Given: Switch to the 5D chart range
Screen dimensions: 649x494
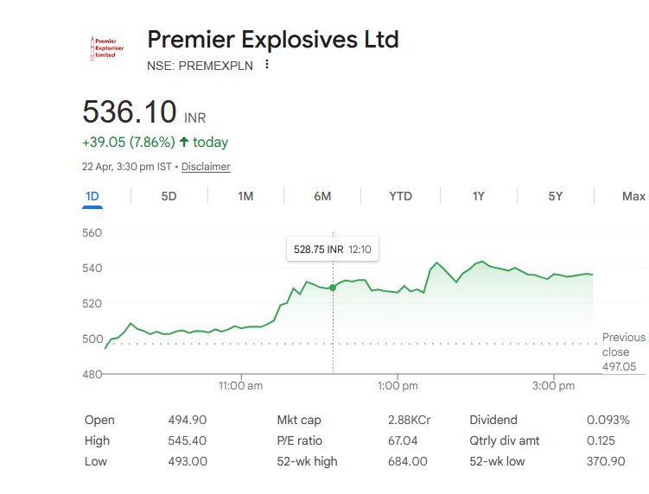Looking at the screenshot, I should [169, 196].
